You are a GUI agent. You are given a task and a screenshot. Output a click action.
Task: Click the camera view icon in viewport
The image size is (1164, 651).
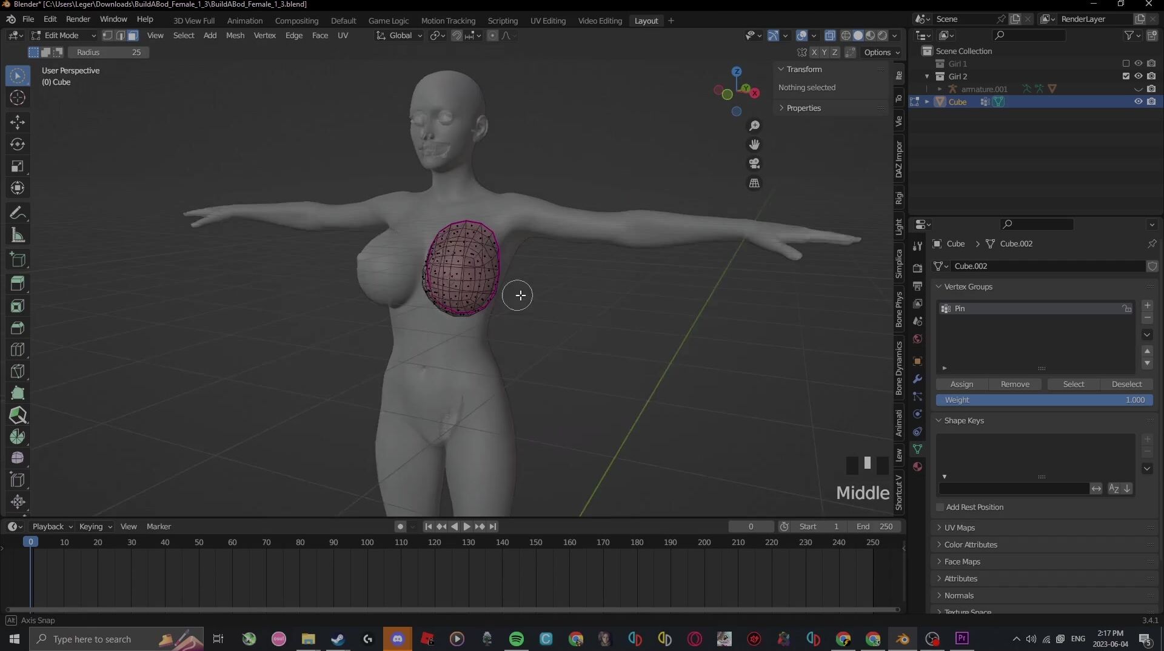coord(754,164)
